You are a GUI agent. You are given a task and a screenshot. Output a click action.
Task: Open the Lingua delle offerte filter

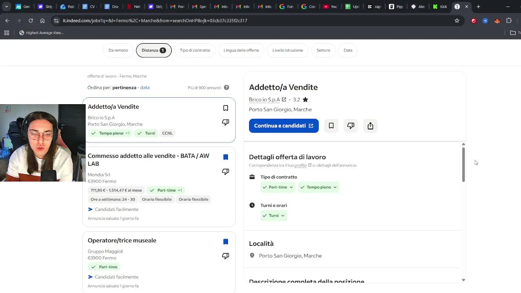(x=241, y=50)
